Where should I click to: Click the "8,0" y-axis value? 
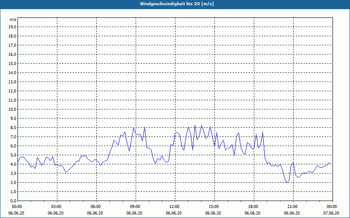13,128
